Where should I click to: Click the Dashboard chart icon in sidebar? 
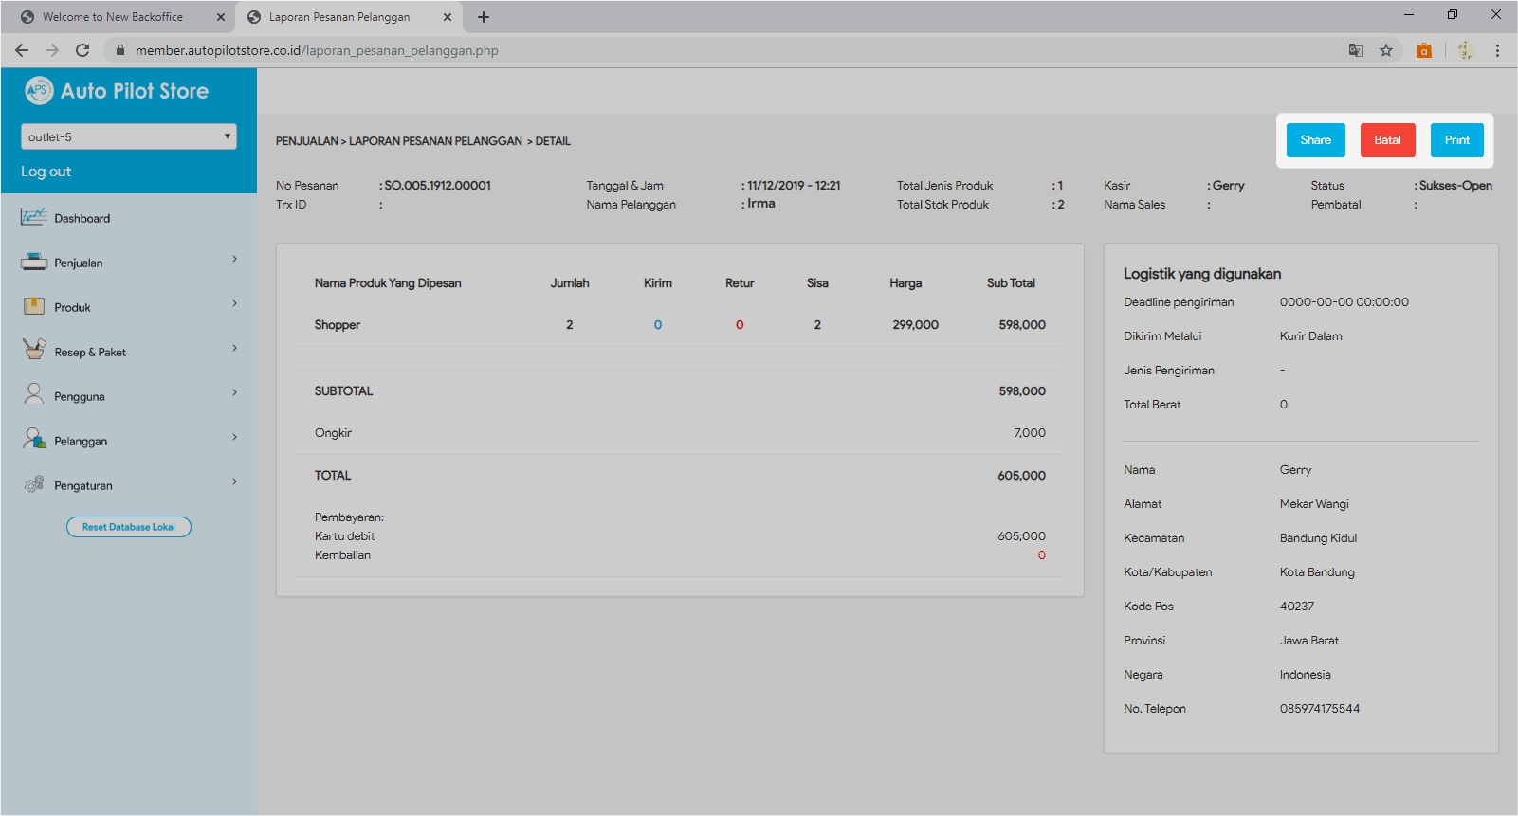tap(33, 217)
